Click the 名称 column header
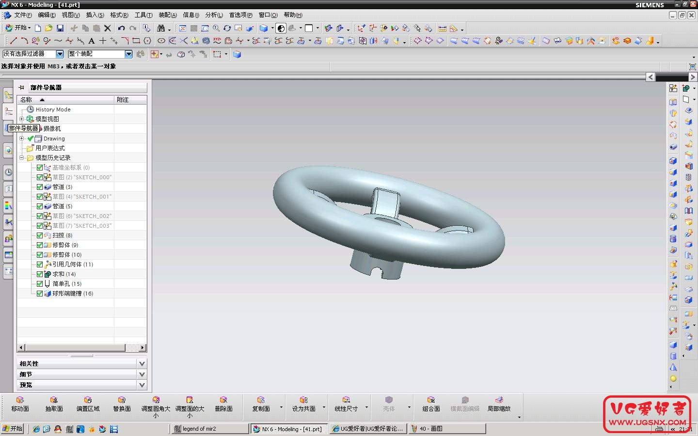 66,99
